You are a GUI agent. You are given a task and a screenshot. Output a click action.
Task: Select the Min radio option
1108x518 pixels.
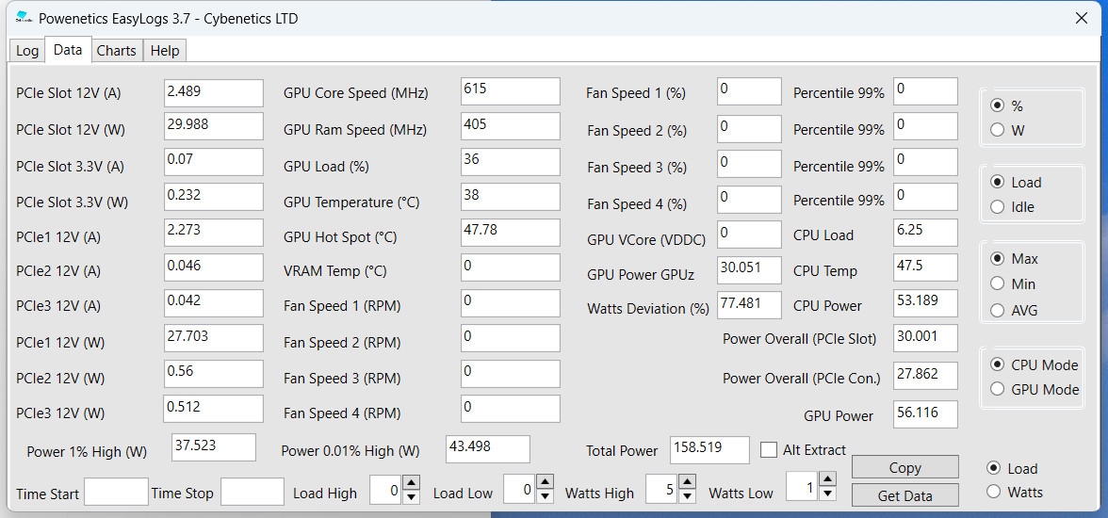point(998,283)
